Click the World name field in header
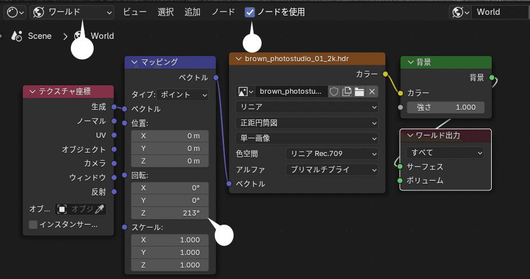Image resolution: width=530 pixels, height=279 pixels. [501, 12]
